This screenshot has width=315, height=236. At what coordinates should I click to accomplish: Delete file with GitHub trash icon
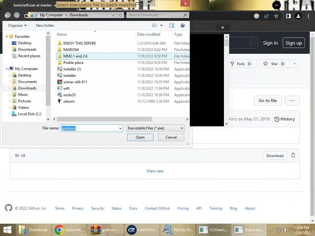[x=293, y=155]
